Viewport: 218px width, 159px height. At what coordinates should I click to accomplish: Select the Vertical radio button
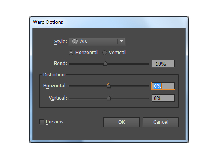[x=105, y=53]
